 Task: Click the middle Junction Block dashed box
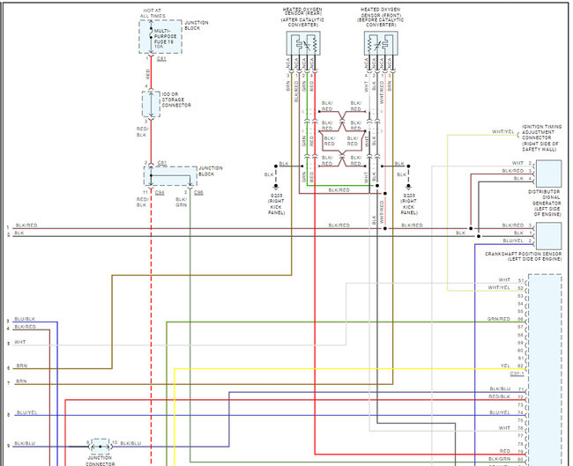pyautogui.click(x=167, y=175)
